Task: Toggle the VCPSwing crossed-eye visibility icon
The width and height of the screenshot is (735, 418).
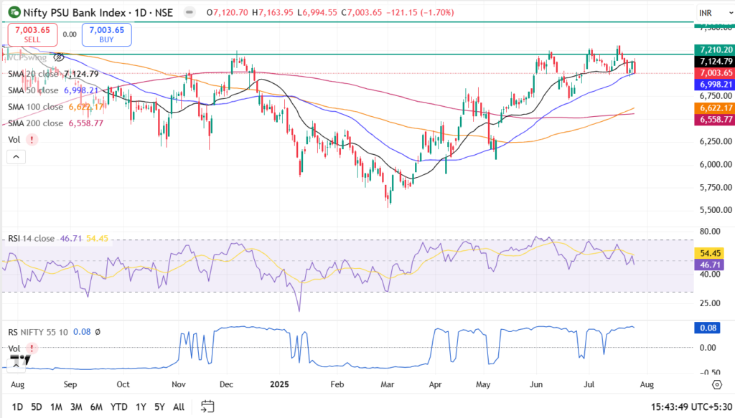Action: (x=59, y=57)
